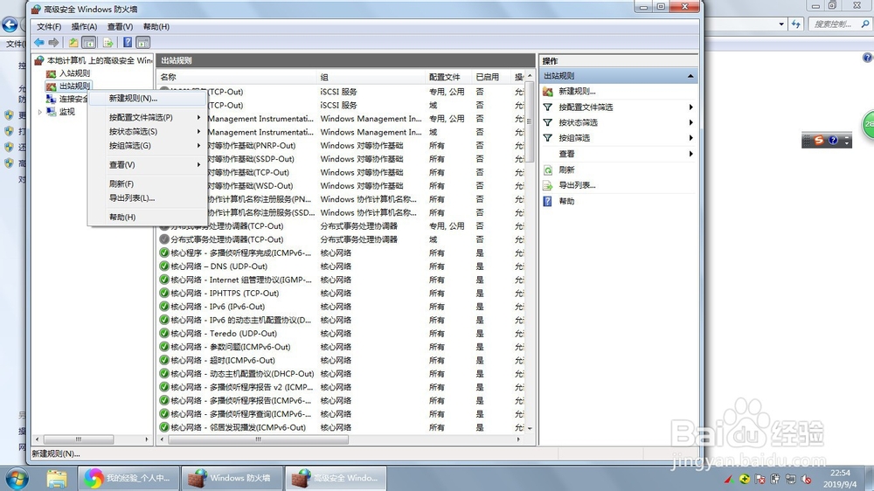Click the rule list scroll-down arrow
The height and width of the screenshot is (491, 874).
(x=530, y=429)
